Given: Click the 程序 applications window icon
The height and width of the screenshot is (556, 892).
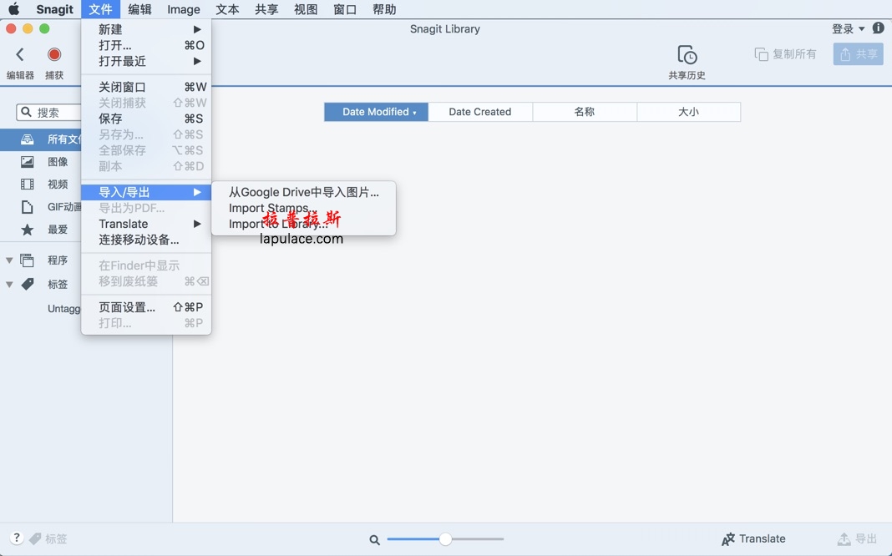Looking at the screenshot, I should coord(27,260).
